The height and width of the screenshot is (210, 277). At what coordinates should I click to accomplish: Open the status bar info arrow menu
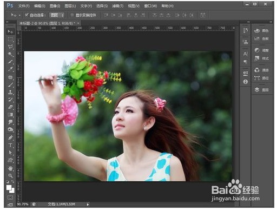coord(88,204)
